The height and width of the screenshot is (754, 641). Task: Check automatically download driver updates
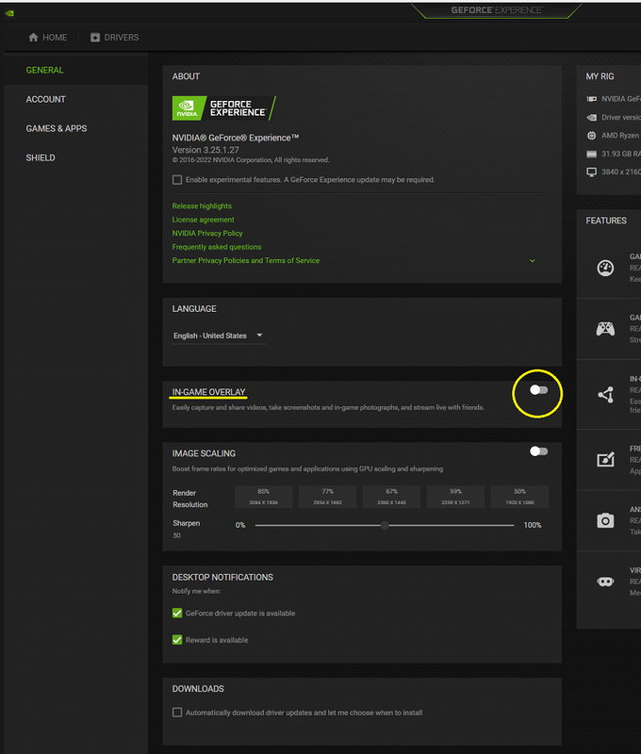pos(177,713)
